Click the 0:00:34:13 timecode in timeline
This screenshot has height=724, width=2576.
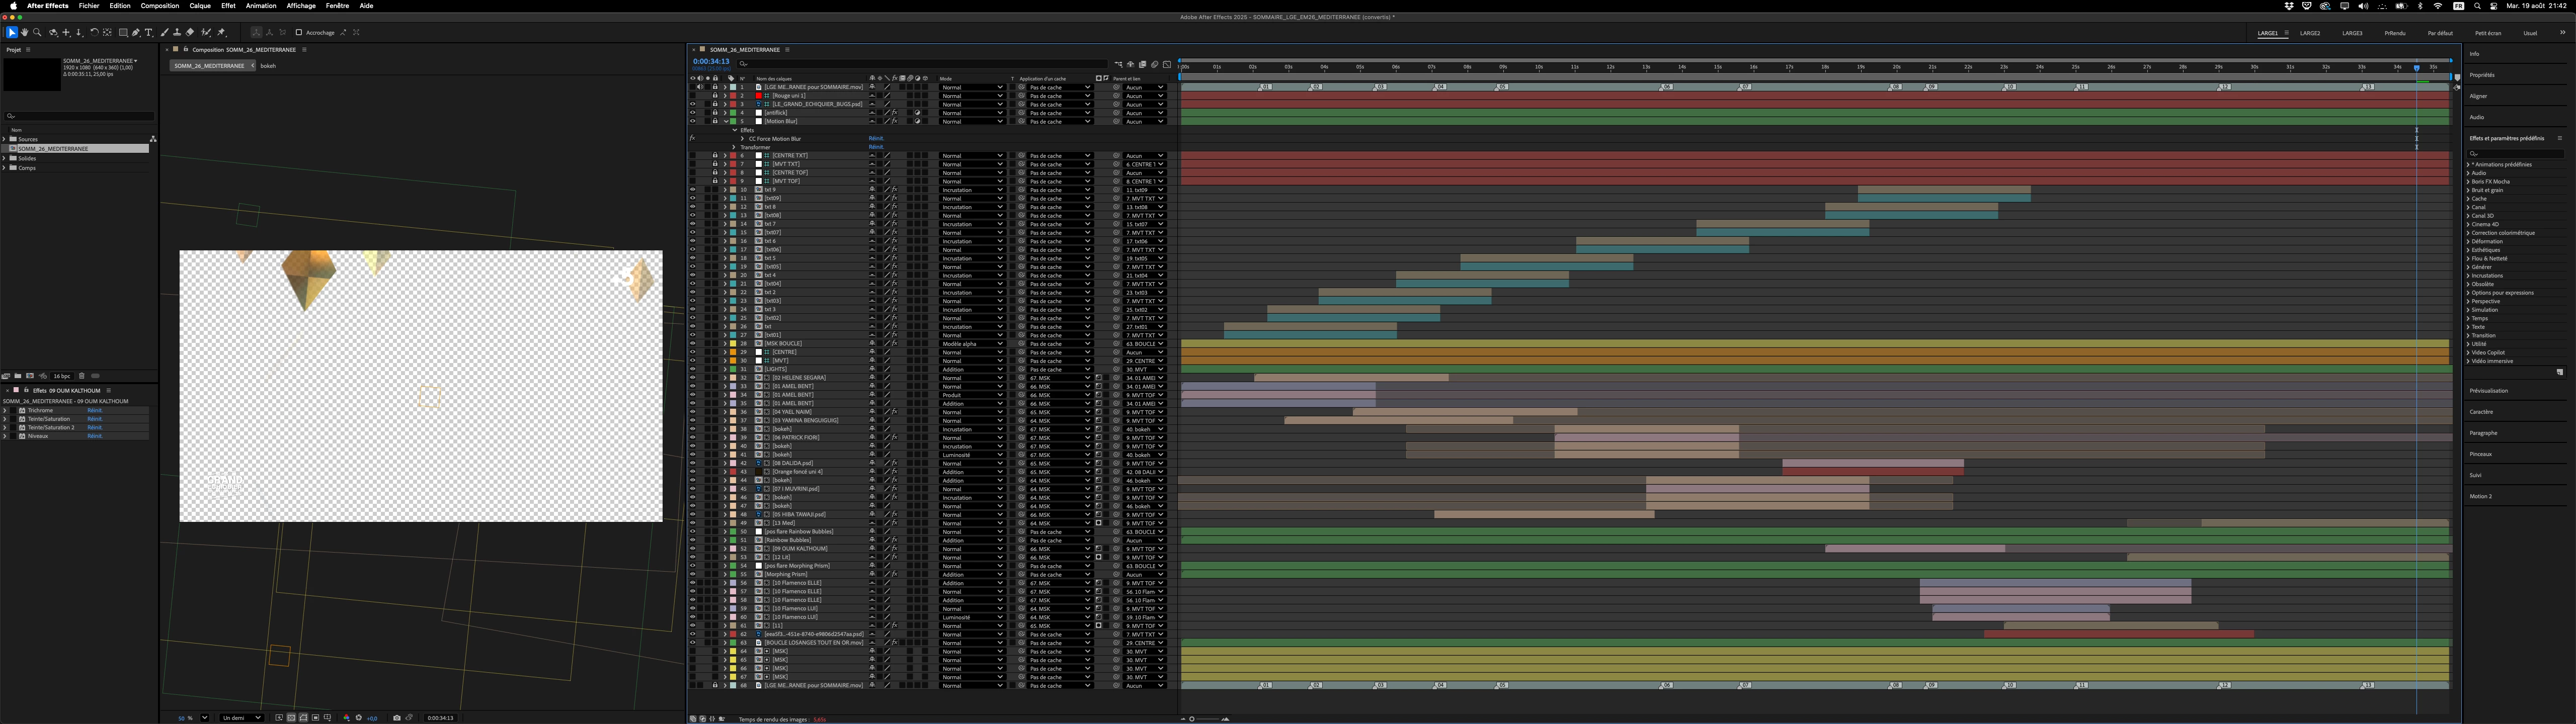pyautogui.click(x=711, y=61)
